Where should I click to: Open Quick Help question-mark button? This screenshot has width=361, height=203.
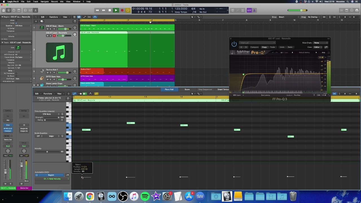point(14,10)
